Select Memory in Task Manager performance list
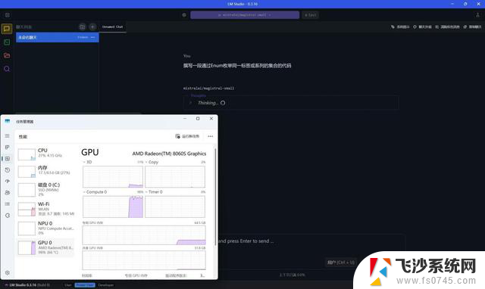The height and width of the screenshot is (289, 485). [x=45, y=171]
